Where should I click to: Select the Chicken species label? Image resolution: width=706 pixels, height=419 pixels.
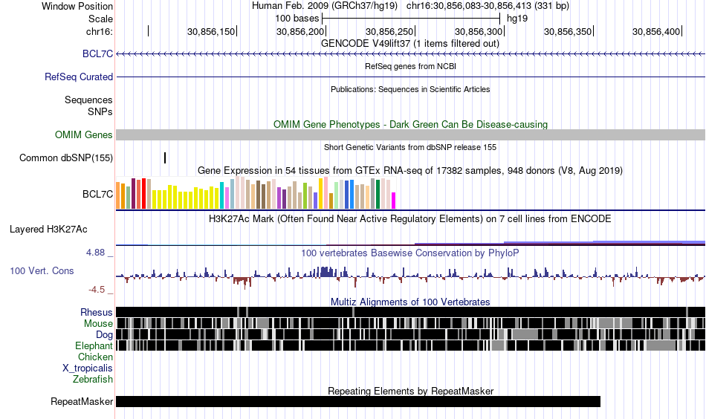(x=95, y=357)
